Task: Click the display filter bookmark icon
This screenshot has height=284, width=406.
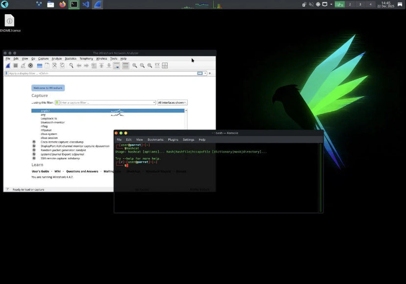Action: (6, 73)
